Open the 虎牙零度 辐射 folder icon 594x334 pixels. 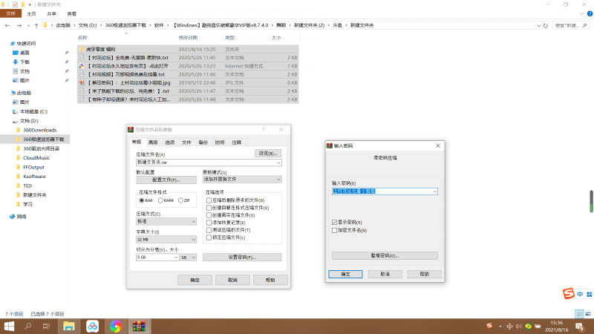82,49
